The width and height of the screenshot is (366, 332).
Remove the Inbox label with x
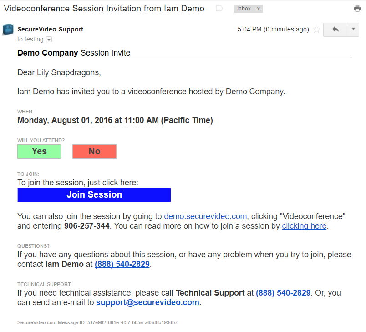259,9
